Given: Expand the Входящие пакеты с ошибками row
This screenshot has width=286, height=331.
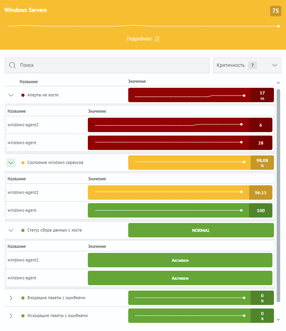Looking at the screenshot, I should coord(11,298).
